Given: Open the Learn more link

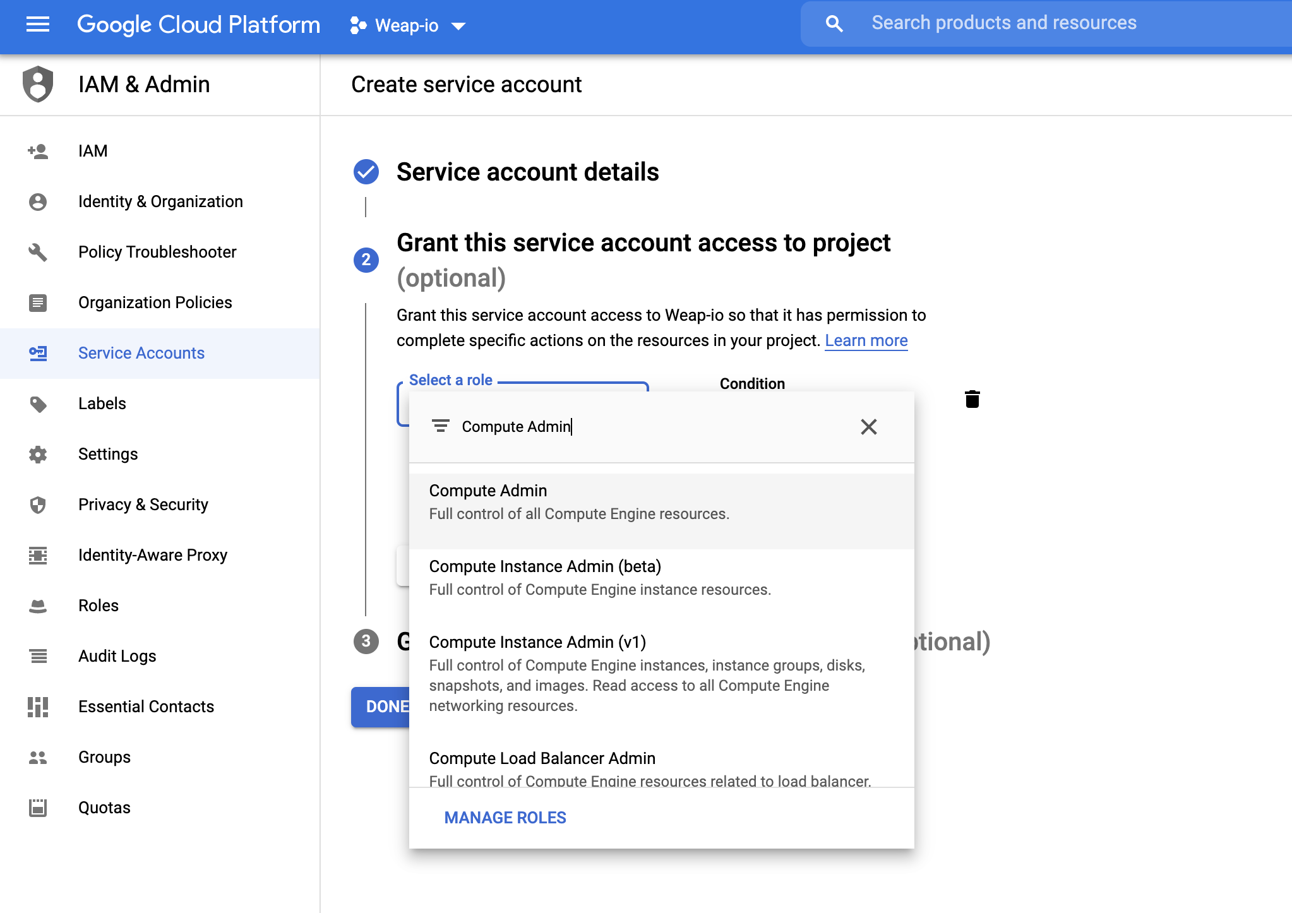Looking at the screenshot, I should point(866,340).
